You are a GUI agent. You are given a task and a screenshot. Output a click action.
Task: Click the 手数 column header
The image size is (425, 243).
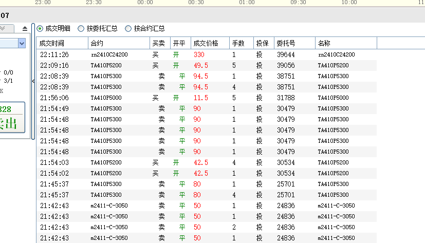click(241, 43)
